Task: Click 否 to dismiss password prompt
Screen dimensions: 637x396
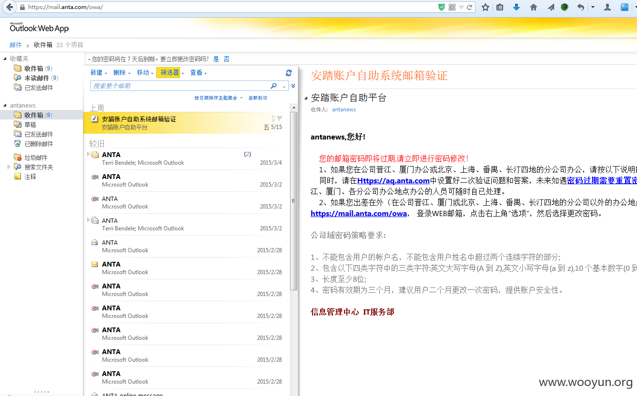Action: (x=226, y=59)
